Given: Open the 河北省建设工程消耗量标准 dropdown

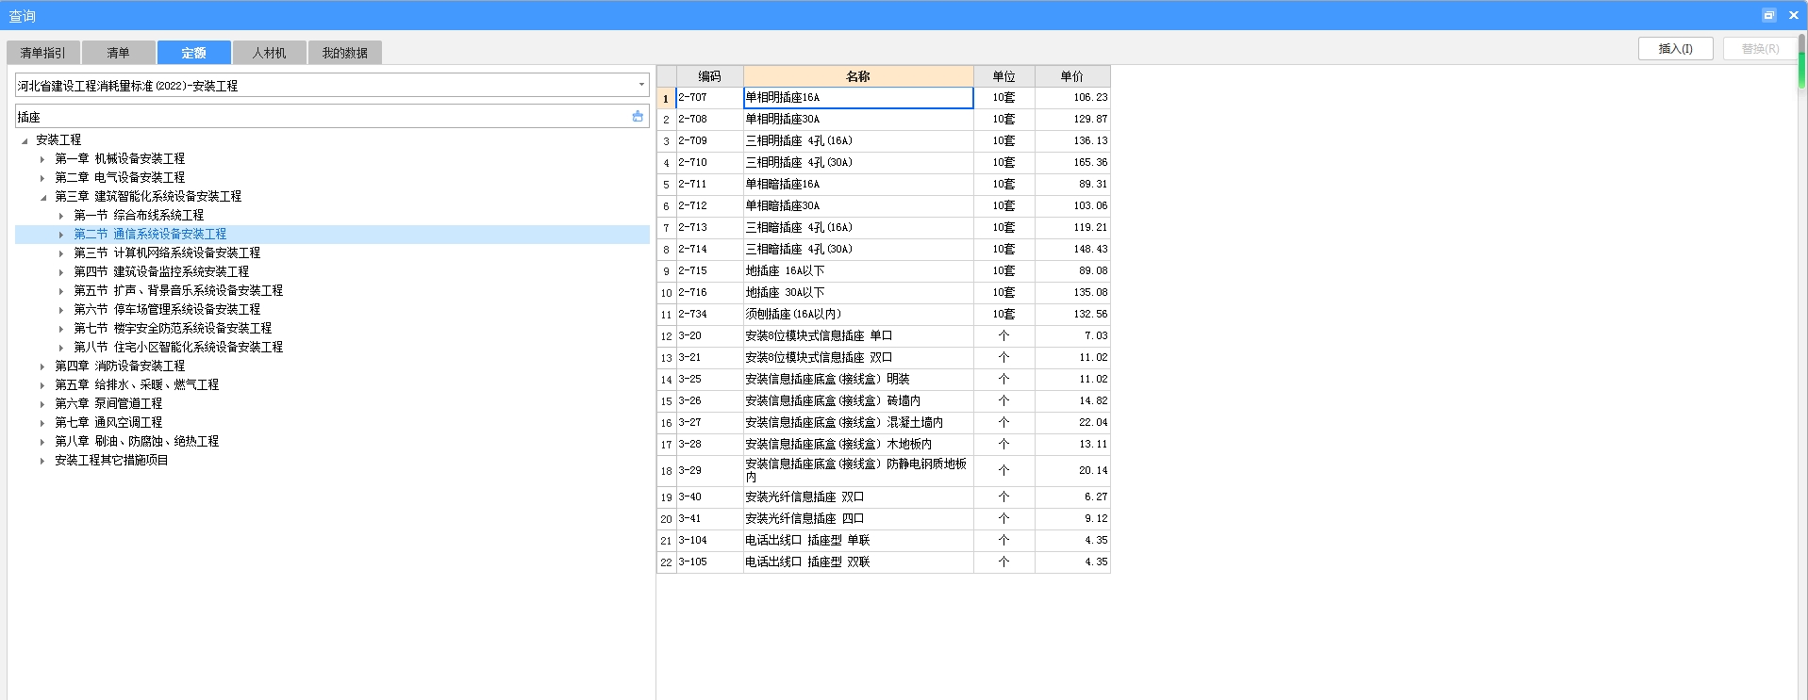Looking at the screenshot, I should point(641,85).
